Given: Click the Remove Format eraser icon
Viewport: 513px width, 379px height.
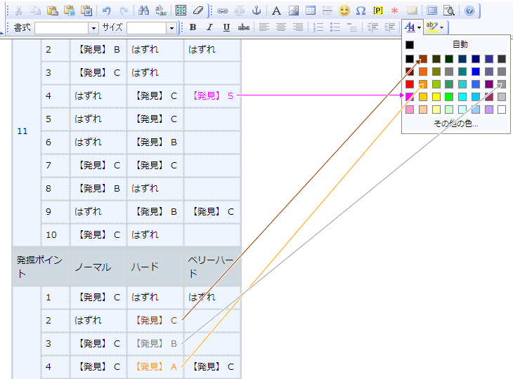Looking at the screenshot, I should pos(198,11).
